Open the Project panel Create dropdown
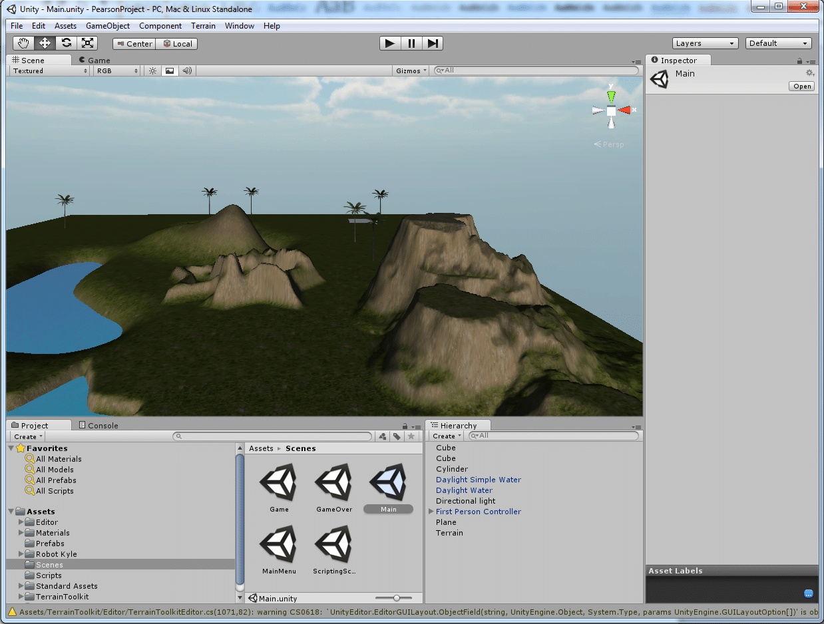The height and width of the screenshot is (624, 824). [28, 436]
